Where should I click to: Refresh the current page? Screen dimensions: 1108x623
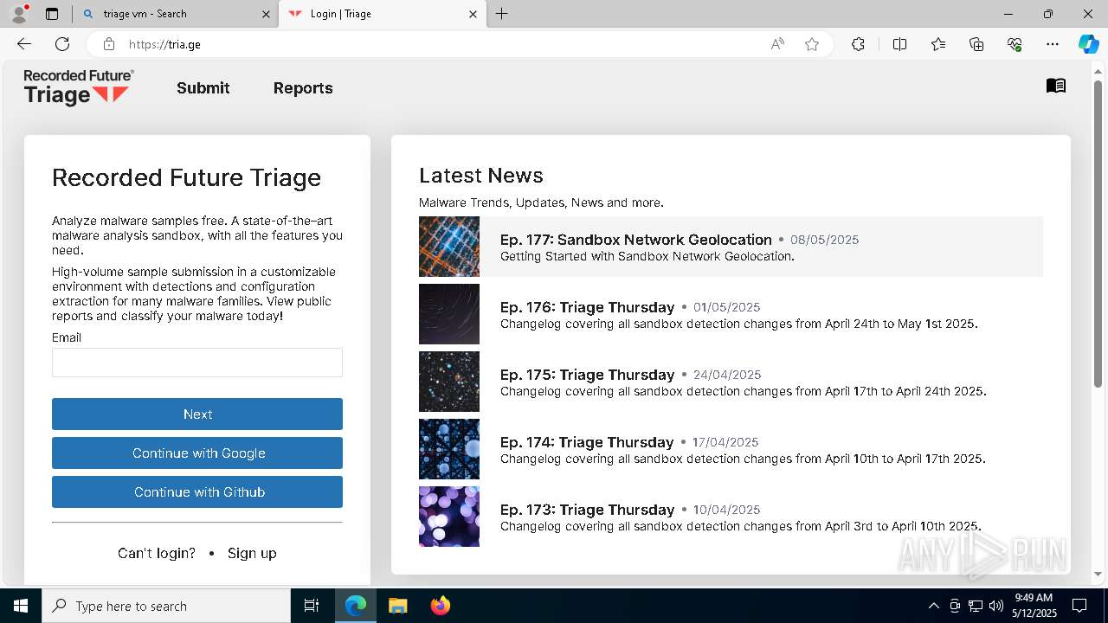[62, 44]
